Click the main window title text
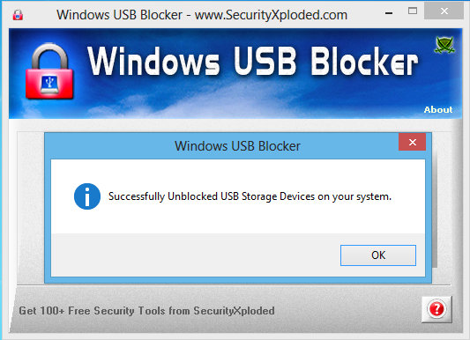The image size is (470, 340). pos(202,15)
